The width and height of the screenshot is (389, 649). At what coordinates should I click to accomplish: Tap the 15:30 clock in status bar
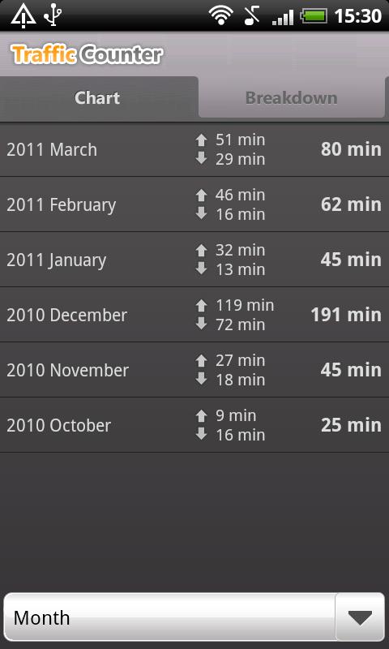pyautogui.click(x=358, y=16)
